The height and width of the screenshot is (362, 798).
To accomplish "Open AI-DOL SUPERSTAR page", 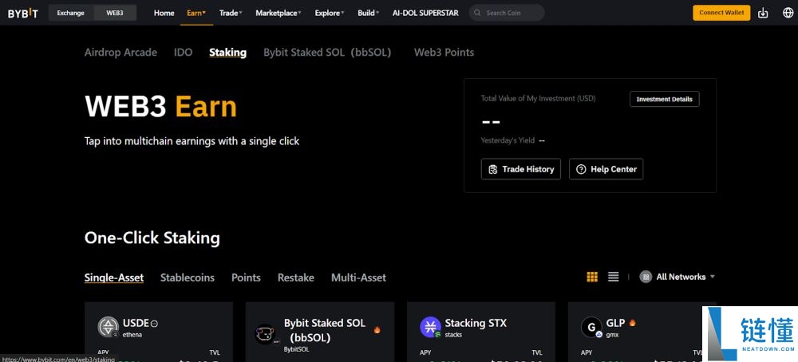I will click(425, 14).
